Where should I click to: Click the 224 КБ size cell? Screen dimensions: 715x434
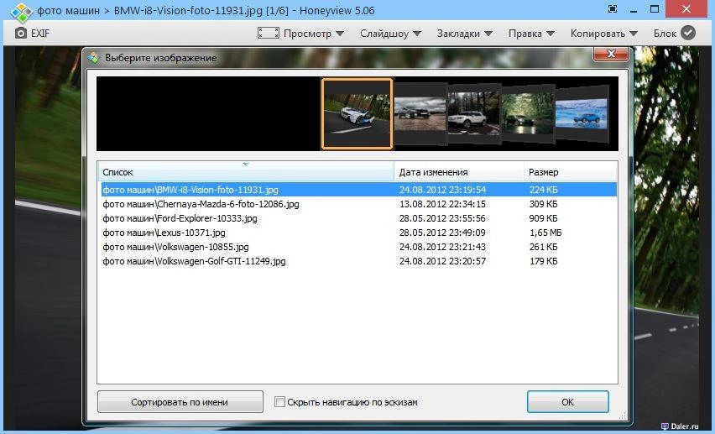(x=543, y=190)
